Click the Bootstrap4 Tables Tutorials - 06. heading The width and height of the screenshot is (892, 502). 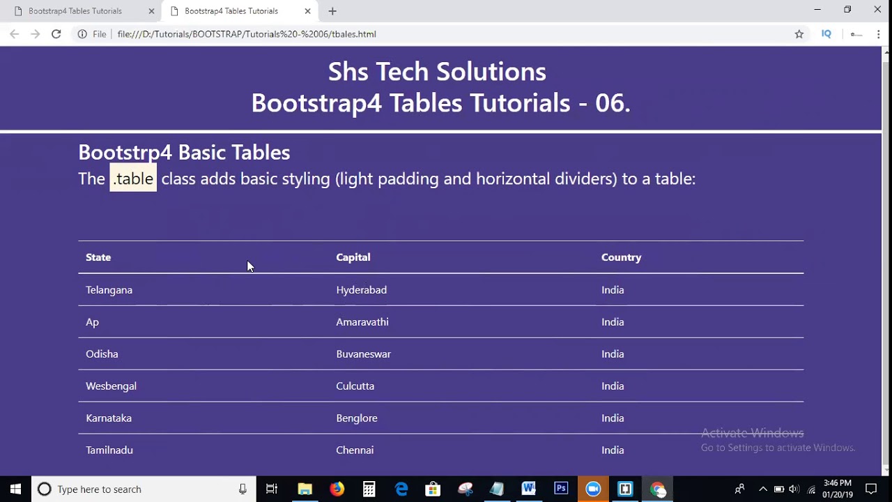click(x=440, y=102)
